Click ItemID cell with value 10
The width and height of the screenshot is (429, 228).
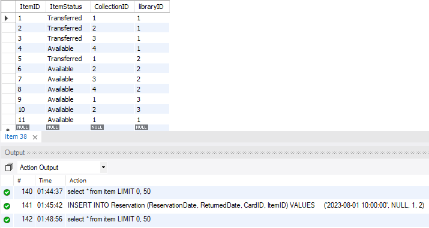click(31, 110)
